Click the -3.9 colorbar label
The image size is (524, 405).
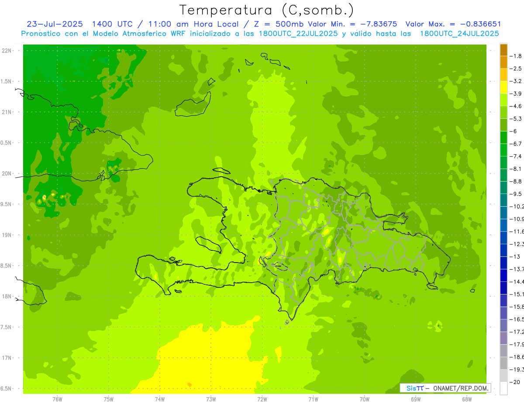click(516, 93)
